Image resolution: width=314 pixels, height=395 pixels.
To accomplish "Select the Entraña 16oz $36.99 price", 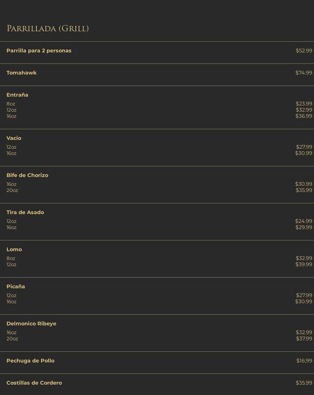I will (x=304, y=116).
